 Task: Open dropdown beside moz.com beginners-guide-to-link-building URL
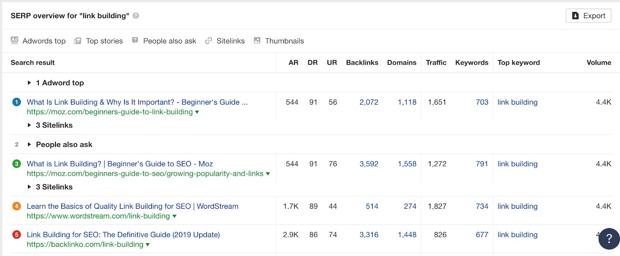pyautogui.click(x=197, y=112)
